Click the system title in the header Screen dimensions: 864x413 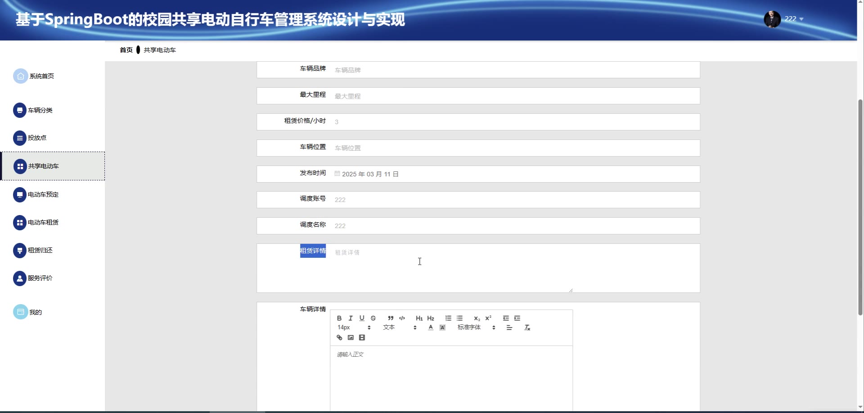click(x=210, y=19)
